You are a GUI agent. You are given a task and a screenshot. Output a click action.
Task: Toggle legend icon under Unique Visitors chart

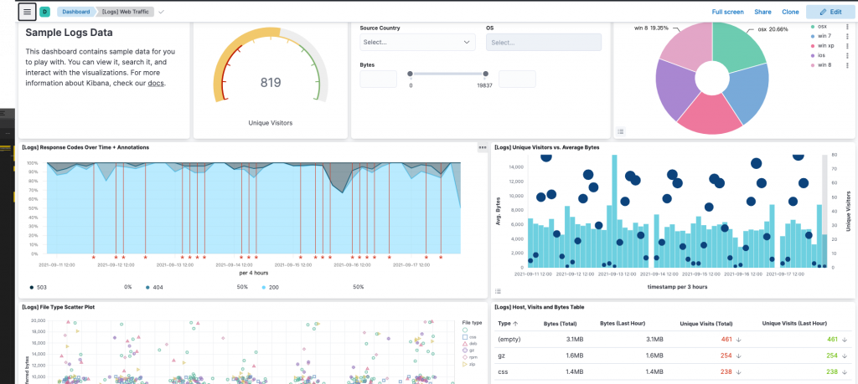click(498, 291)
